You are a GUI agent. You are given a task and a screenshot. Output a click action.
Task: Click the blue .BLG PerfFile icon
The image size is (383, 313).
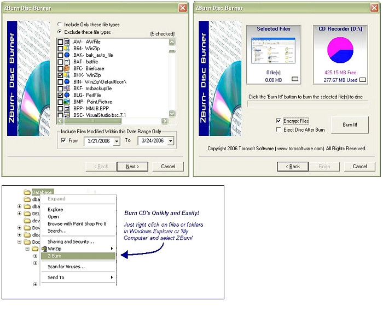coord(67,95)
